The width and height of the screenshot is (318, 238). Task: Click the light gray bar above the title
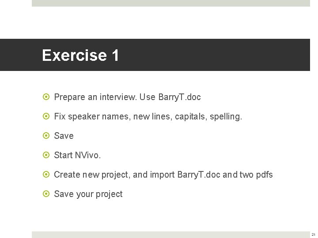[171, 3]
